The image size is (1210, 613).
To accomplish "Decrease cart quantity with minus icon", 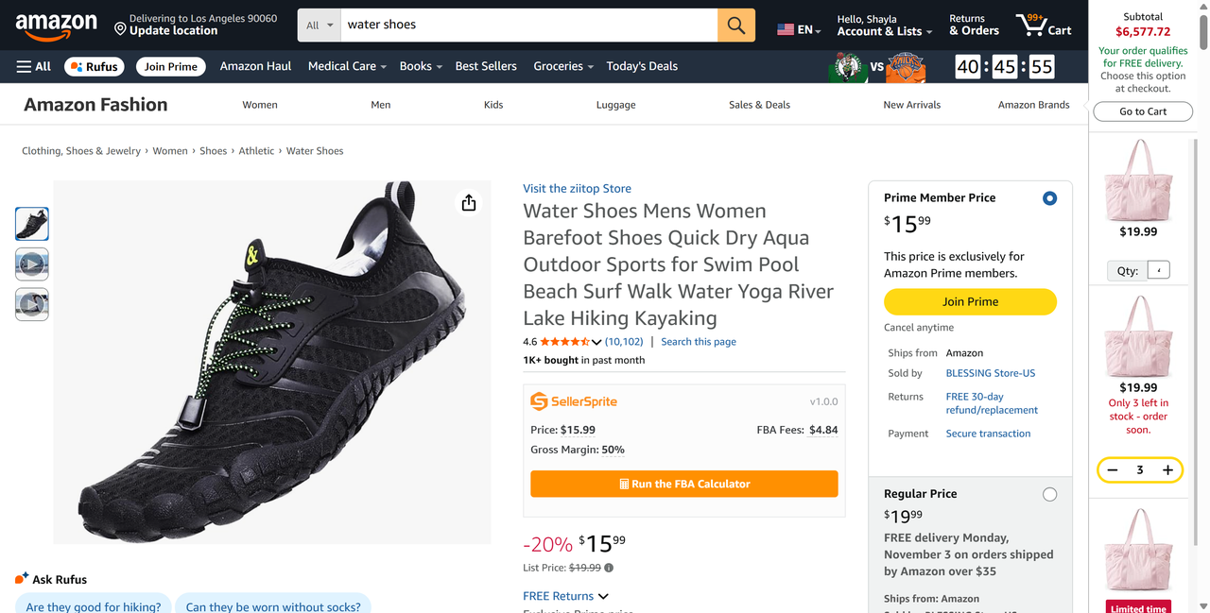I will 1113,469.
